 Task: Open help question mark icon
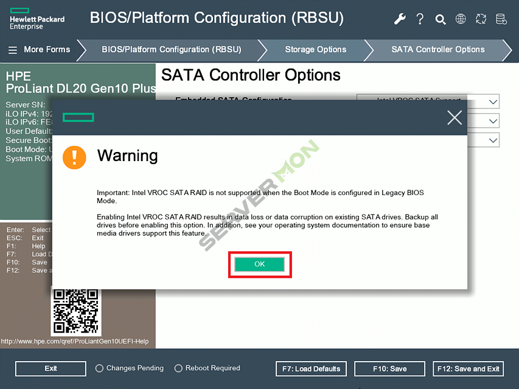click(x=420, y=19)
